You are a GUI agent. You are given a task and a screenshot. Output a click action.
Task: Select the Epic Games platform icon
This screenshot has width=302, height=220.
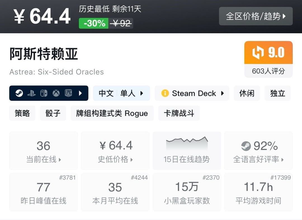(x=69, y=93)
